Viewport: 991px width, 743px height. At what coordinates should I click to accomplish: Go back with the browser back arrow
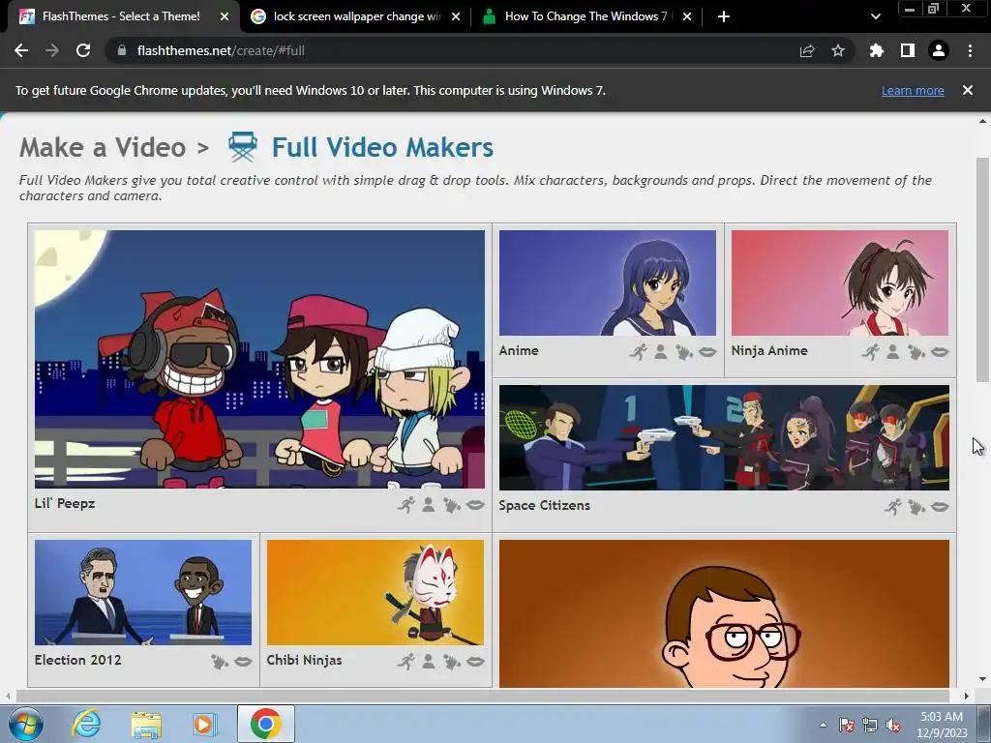(x=21, y=50)
